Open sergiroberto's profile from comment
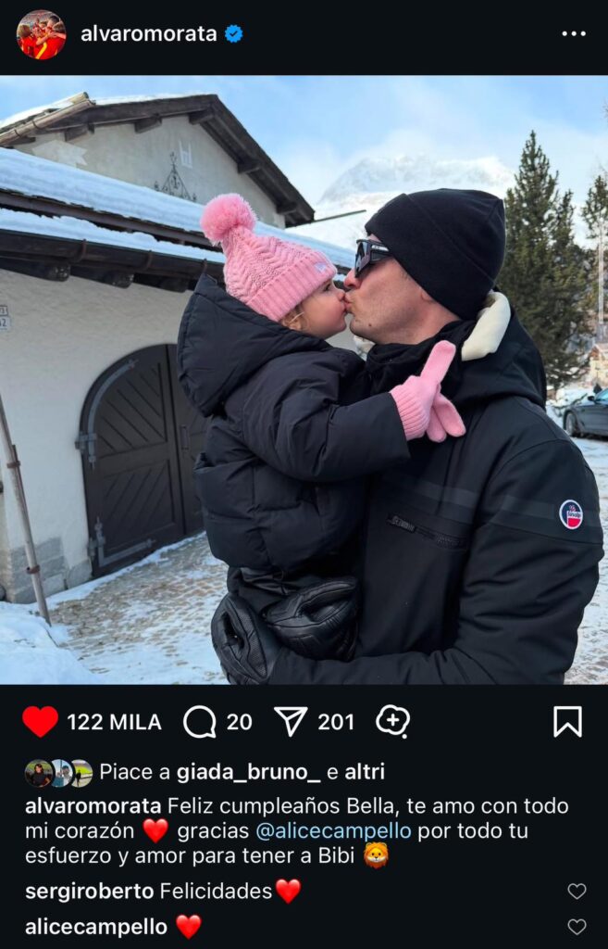608x949 pixels. click(x=90, y=892)
